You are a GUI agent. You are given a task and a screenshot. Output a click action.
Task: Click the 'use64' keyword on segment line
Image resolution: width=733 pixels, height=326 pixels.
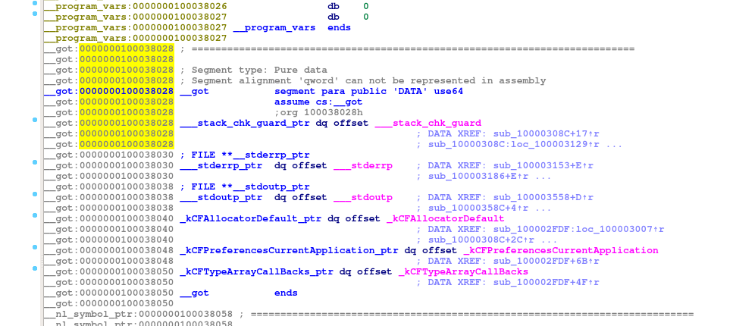(448, 91)
